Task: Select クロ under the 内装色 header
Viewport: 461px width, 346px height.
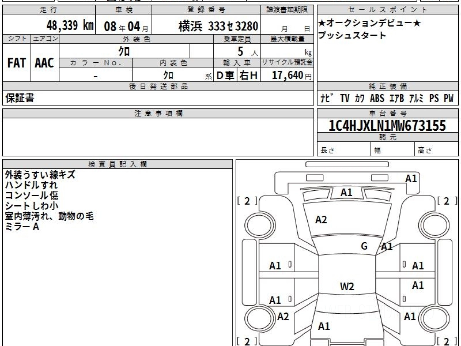Action: point(168,75)
